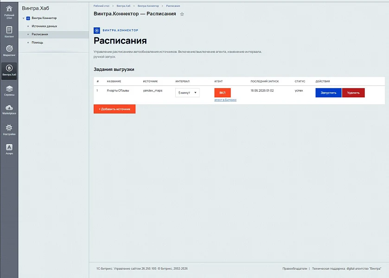Viewport: 389px width, 278px height.
Task: Delete the job with Удалить button
Action: click(x=353, y=93)
